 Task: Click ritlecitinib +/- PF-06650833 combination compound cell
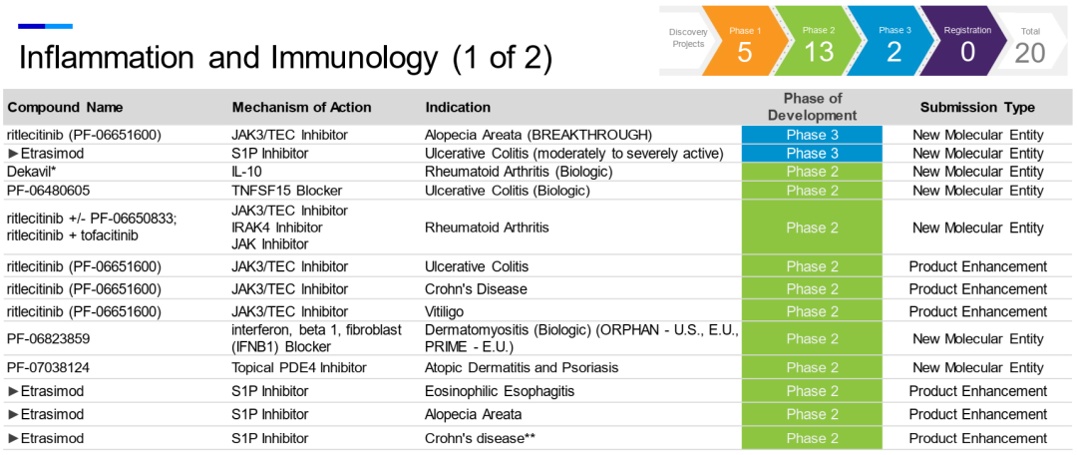click(x=92, y=227)
